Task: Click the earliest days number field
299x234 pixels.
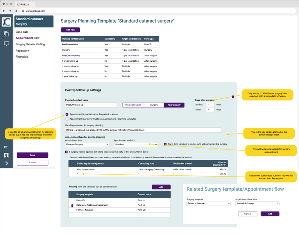Action: [x=210, y=105]
